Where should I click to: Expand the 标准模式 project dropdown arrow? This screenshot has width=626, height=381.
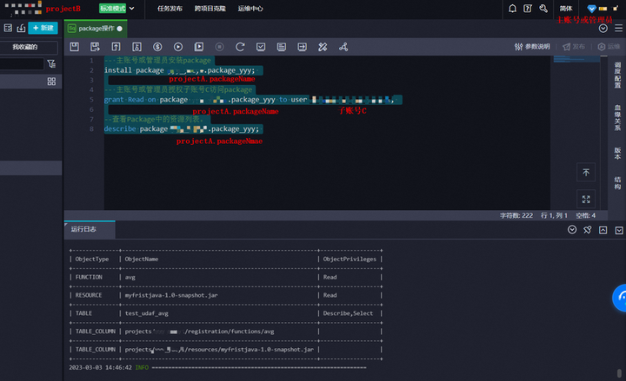tap(132, 9)
